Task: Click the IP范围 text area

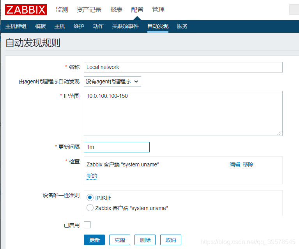Action: tap(183, 113)
